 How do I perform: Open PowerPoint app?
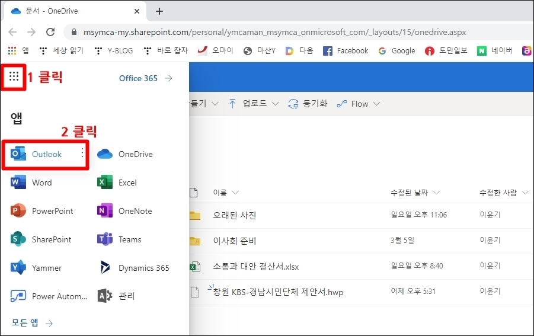coord(41,211)
